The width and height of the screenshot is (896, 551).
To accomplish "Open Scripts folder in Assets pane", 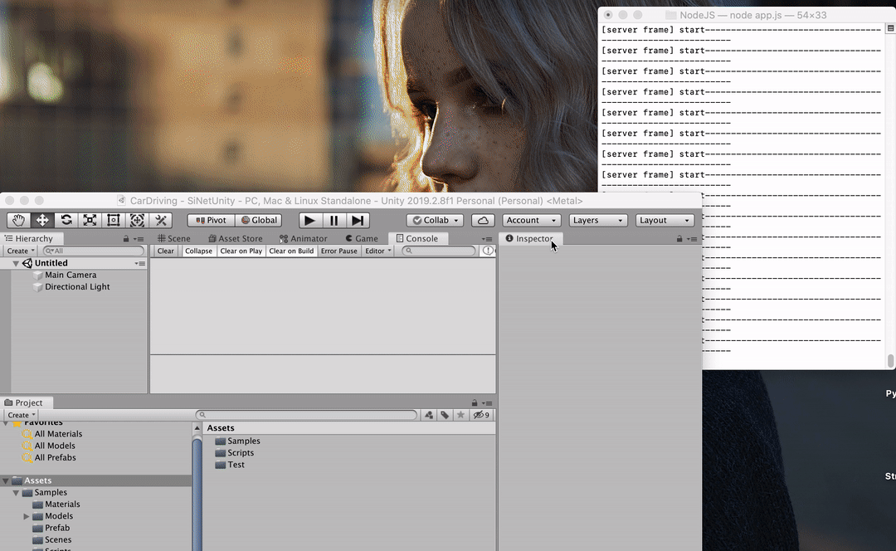I will 241,453.
